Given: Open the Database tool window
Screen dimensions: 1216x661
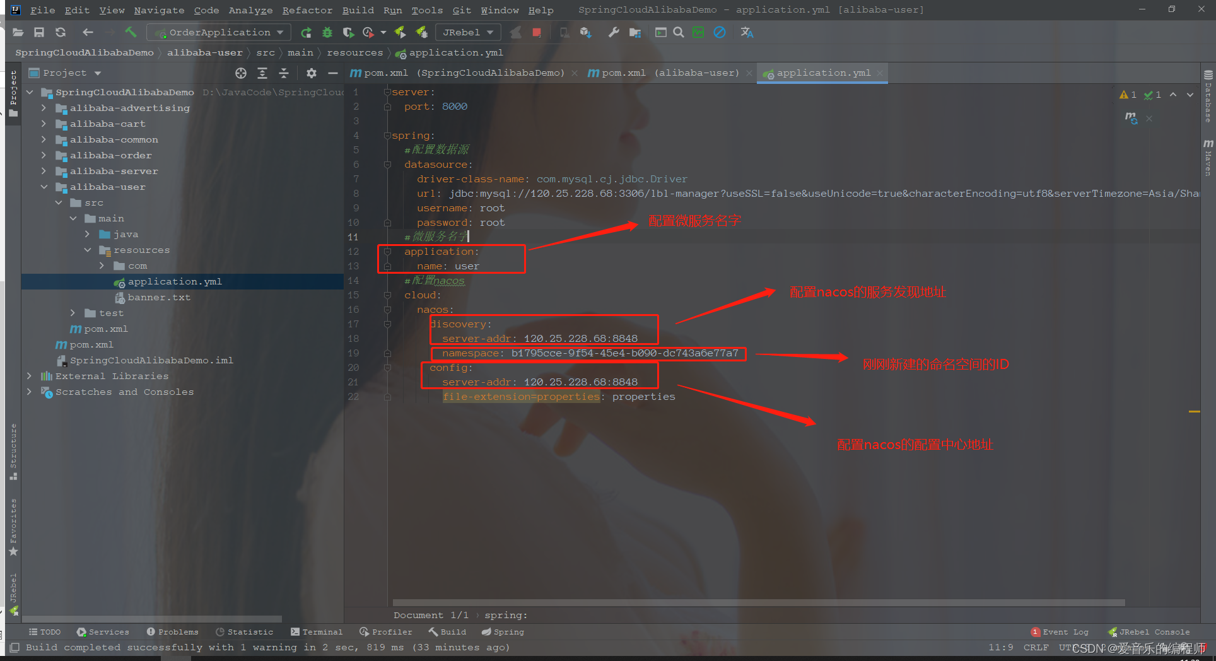Looking at the screenshot, I should [1208, 96].
